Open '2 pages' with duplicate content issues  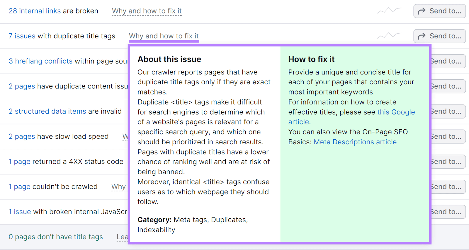click(x=22, y=86)
